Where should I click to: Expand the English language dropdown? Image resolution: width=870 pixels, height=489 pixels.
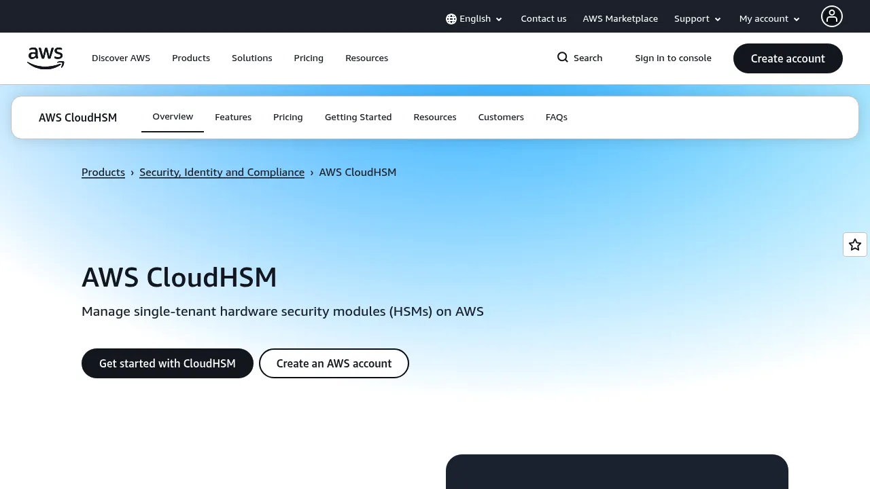[x=474, y=19]
